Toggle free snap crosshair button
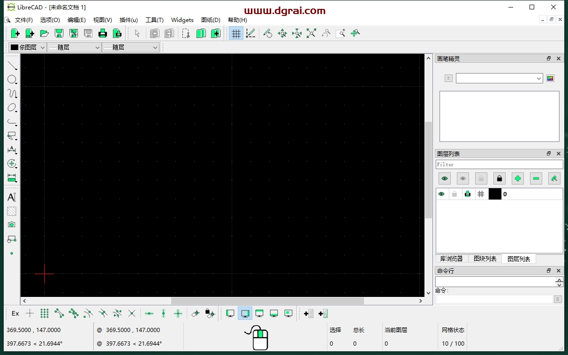This screenshot has width=568, height=355. point(30,314)
